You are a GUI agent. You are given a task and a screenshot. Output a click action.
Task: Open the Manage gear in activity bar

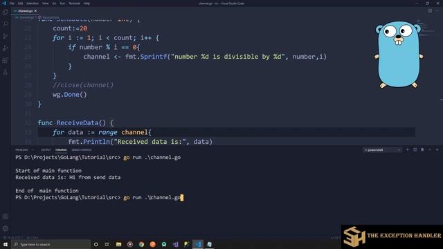point(6,229)
